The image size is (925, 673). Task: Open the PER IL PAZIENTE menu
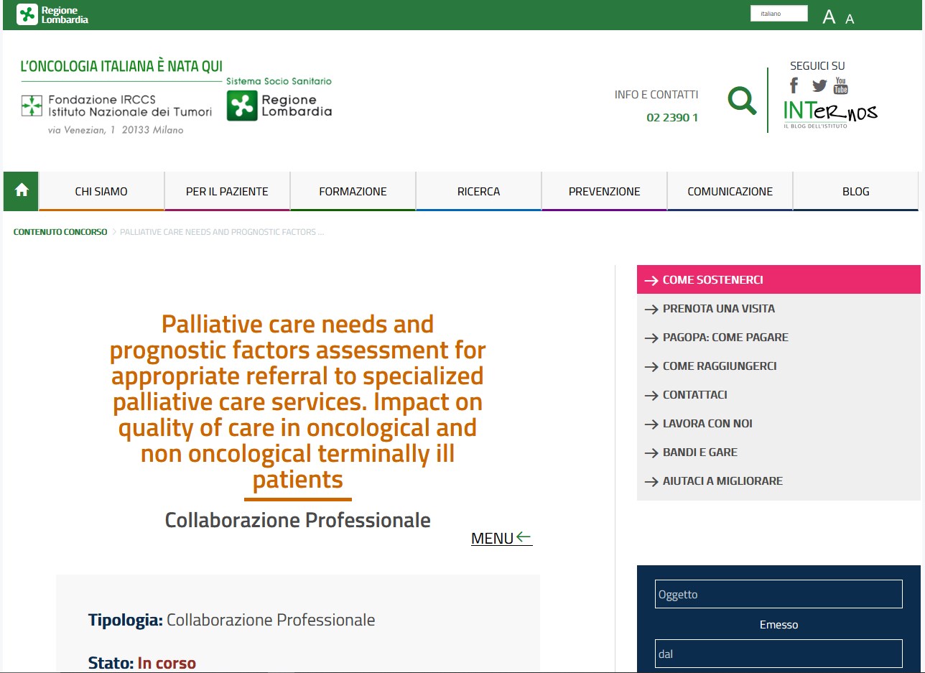pyautogui.click(x=227, y=191)
